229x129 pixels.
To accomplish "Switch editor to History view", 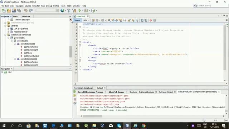I will (86, 20).
